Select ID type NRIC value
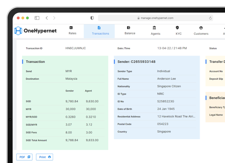 coord(160,94)
